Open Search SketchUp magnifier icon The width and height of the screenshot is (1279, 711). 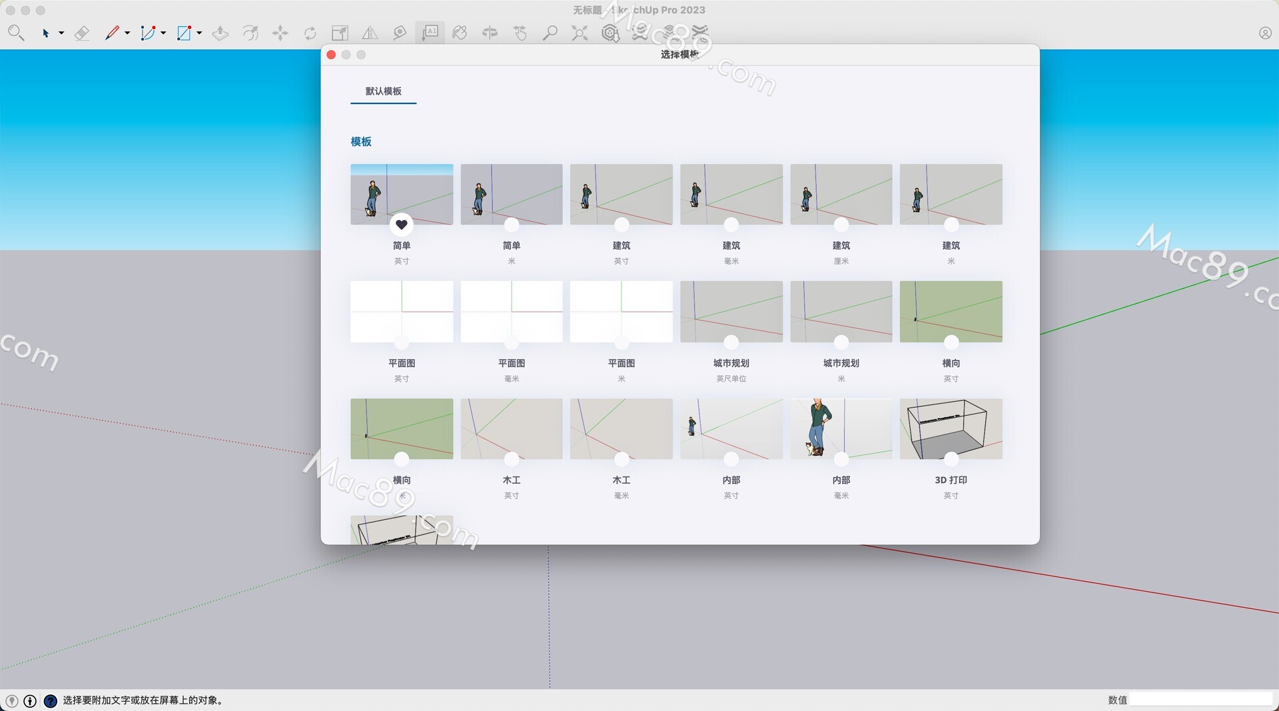tap(16, 33)
